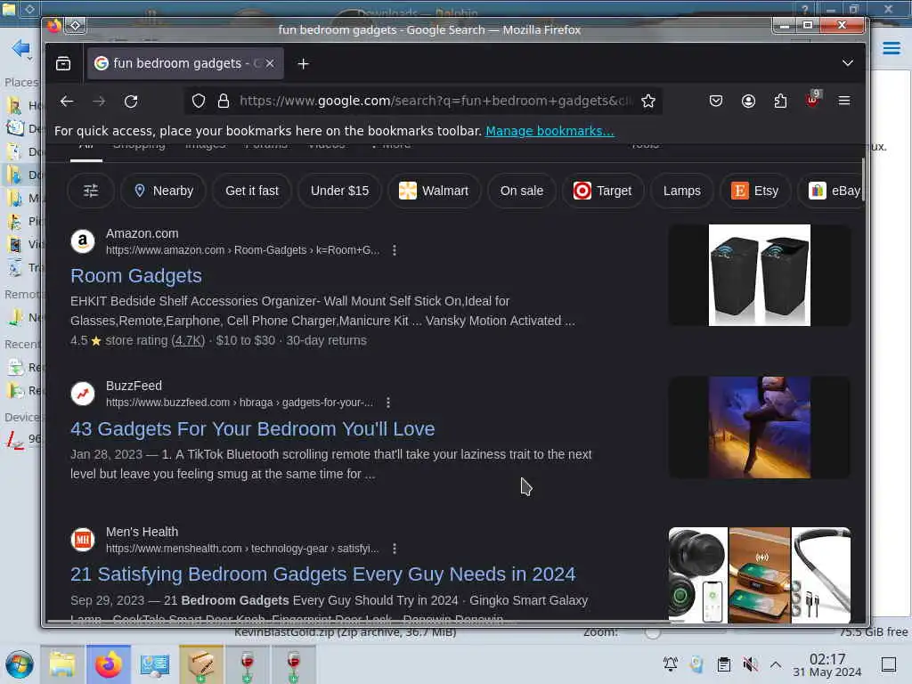Click Dolphin back arrow behind Firefox
Screen dimensions: 912x684
(20, 48)
